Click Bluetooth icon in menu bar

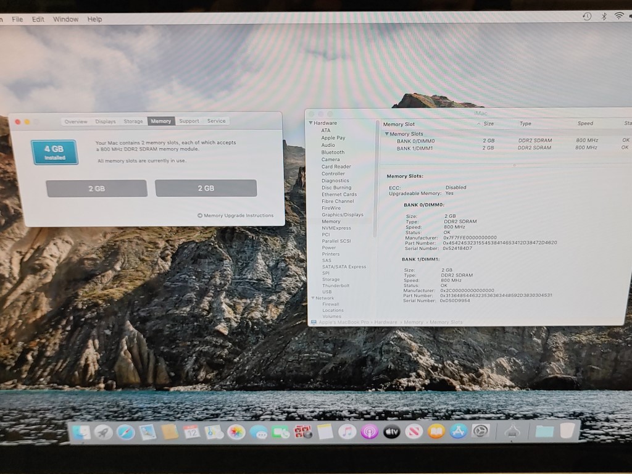pyautogui.click(x=604, y=16)
